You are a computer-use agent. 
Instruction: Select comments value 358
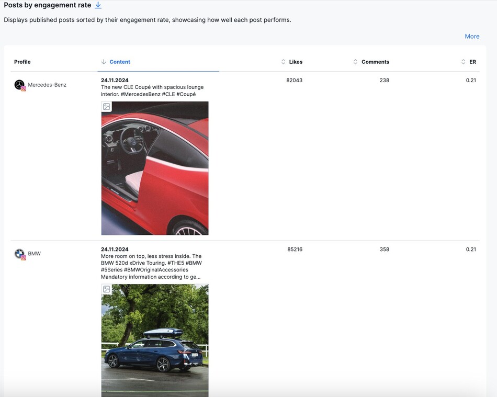(x=385, y=249)
